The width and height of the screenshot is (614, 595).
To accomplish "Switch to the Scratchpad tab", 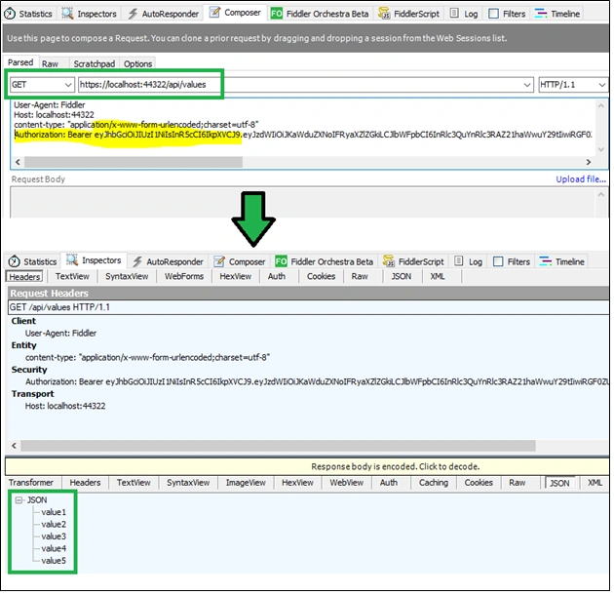I will click(x=95, y=64).
